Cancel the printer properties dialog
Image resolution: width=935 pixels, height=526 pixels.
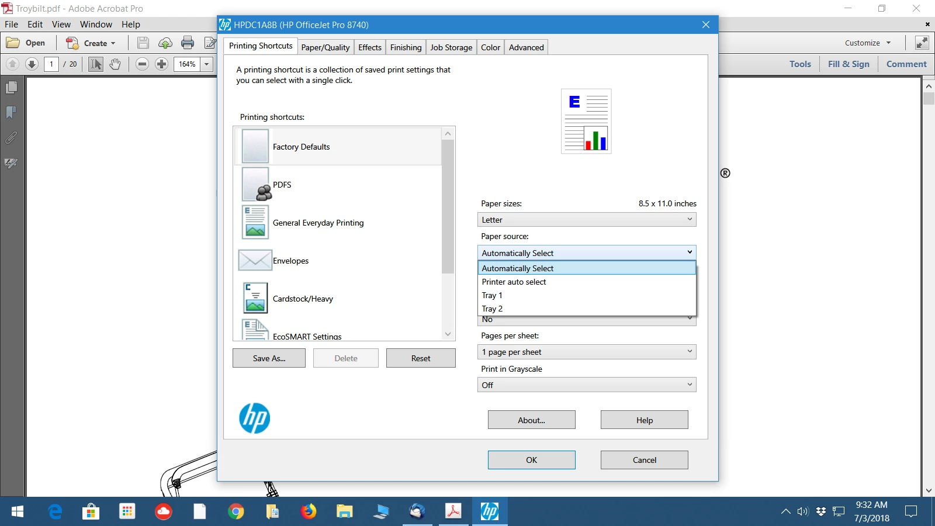(x=645, y=460)
